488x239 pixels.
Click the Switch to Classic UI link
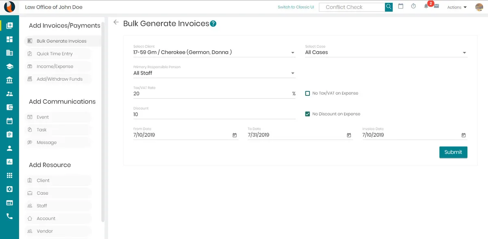pos(296,7)
